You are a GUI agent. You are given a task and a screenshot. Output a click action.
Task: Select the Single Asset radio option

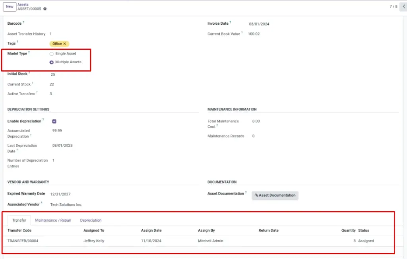coord(51,54)
